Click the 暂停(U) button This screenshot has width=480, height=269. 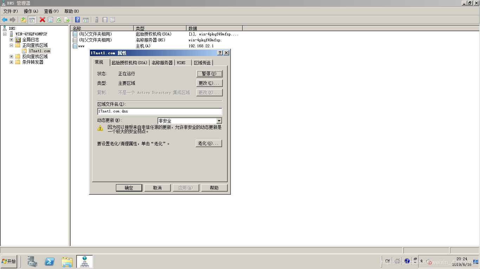click(209, 74)
